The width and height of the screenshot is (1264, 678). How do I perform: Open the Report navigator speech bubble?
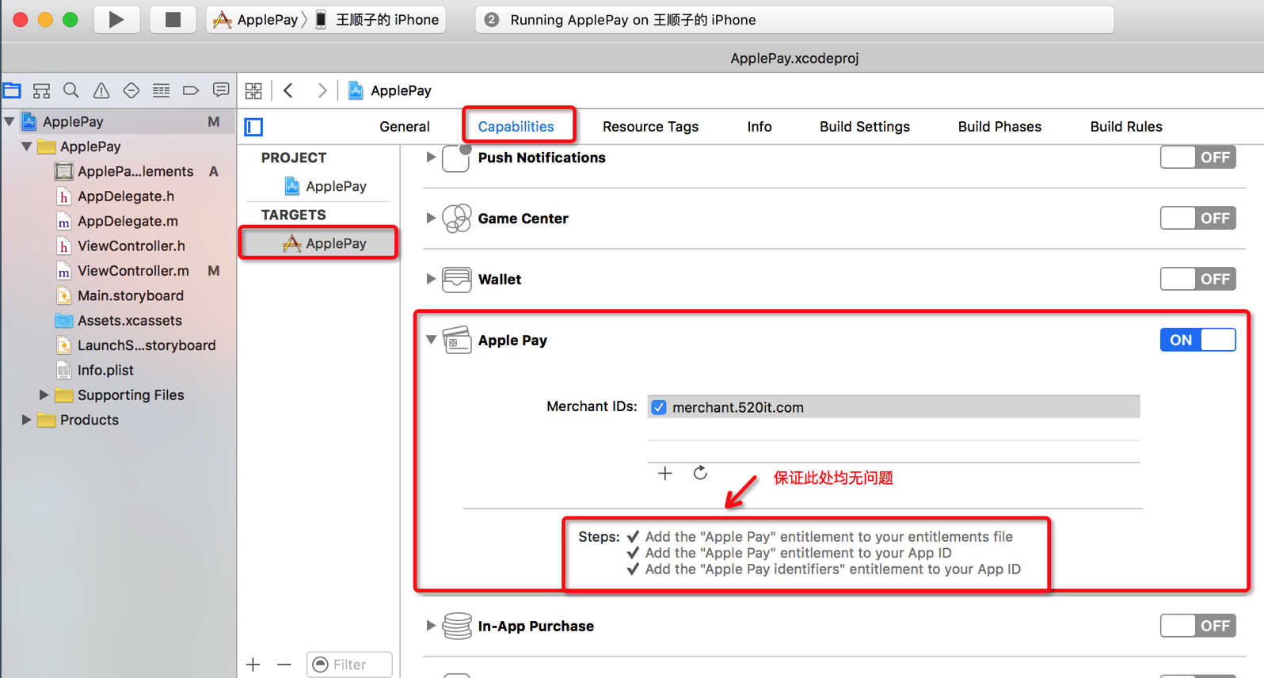[x=221, y=90]
